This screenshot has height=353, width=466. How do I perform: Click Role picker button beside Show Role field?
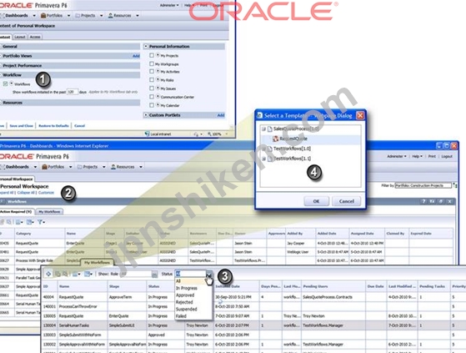pyautogui.click(x=154, y=274)
